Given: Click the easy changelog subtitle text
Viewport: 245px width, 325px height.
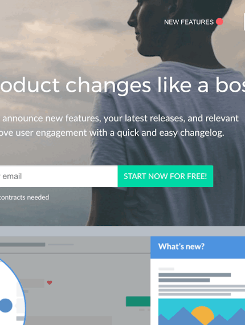Looking at the screenshot, I should (x=112, y=133).
